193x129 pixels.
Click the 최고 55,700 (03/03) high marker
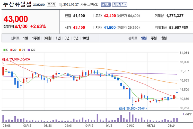[x=16, y=59]
